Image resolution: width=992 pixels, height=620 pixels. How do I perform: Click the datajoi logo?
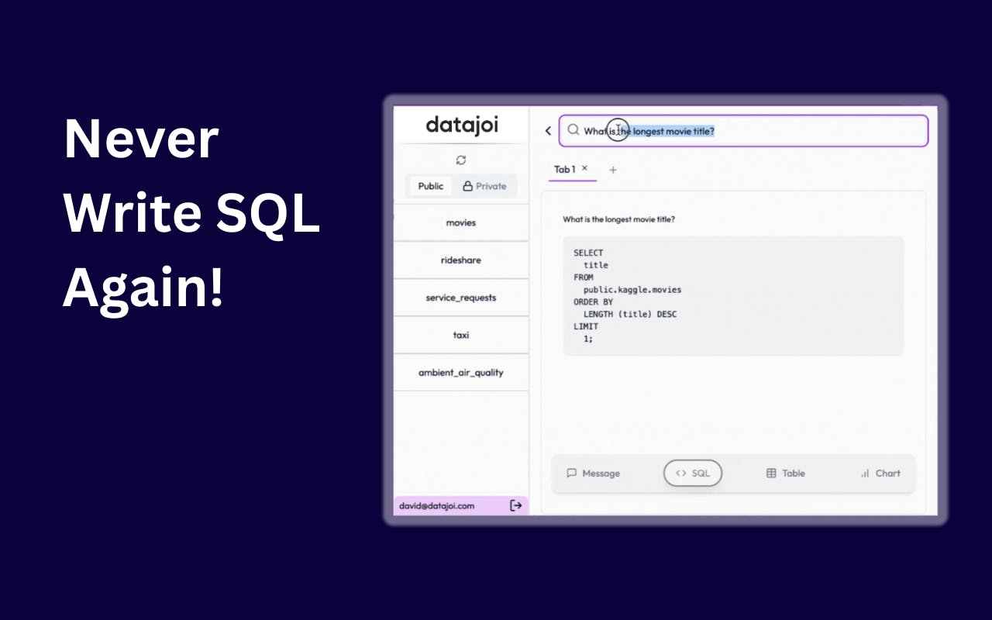(x=462, y=125)
